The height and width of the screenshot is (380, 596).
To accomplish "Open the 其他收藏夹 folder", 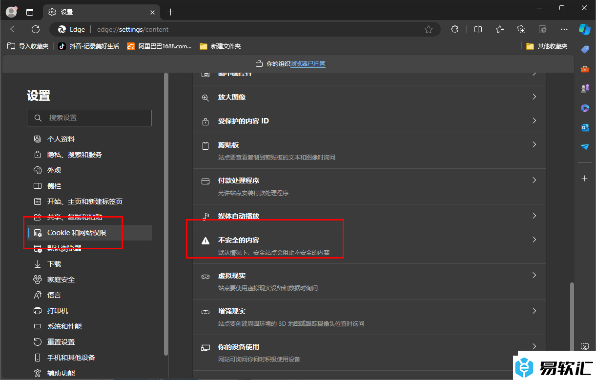I will (547, 46).
